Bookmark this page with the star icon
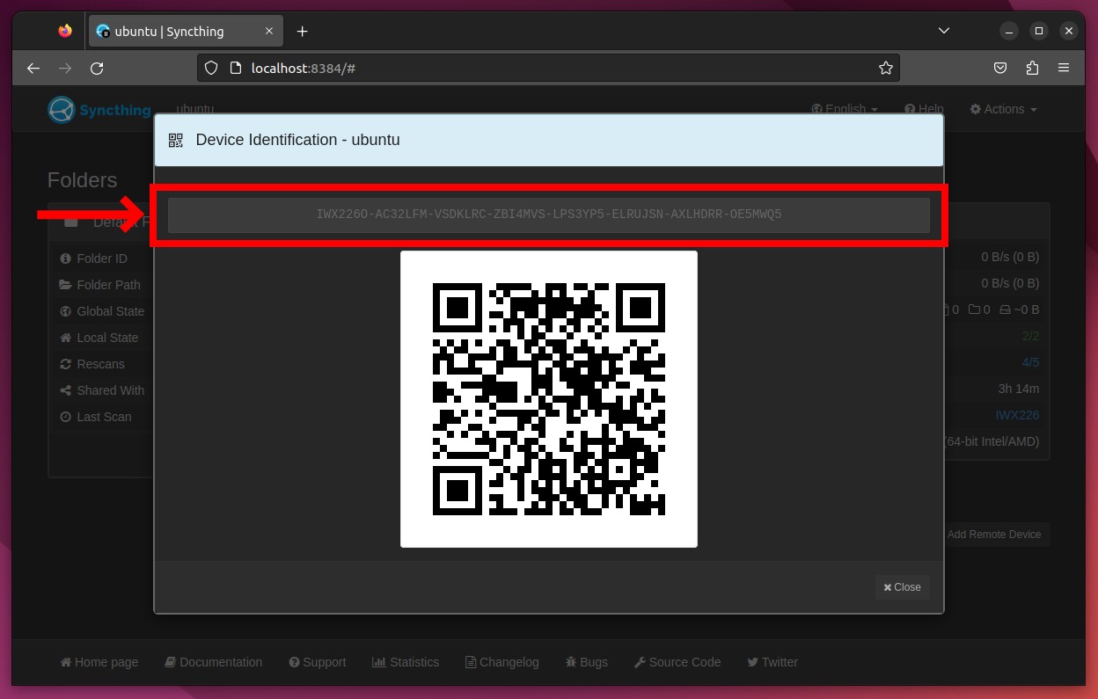This screenshot has height=699, width=1098. (886, 68)
